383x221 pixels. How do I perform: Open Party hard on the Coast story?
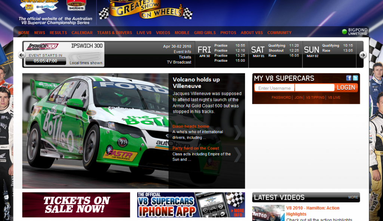[196, 148]
